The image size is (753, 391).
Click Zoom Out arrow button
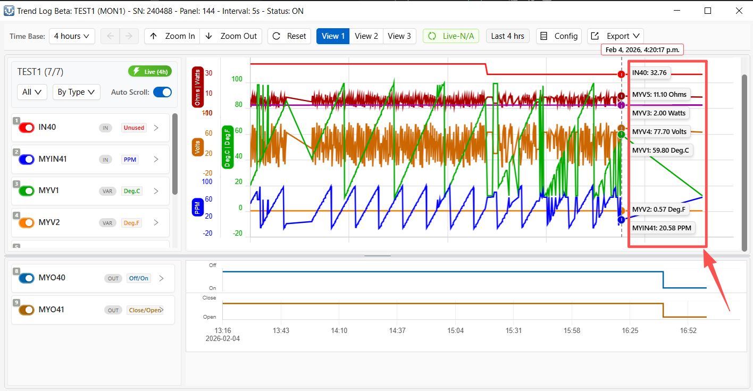(x=231, y=36)
